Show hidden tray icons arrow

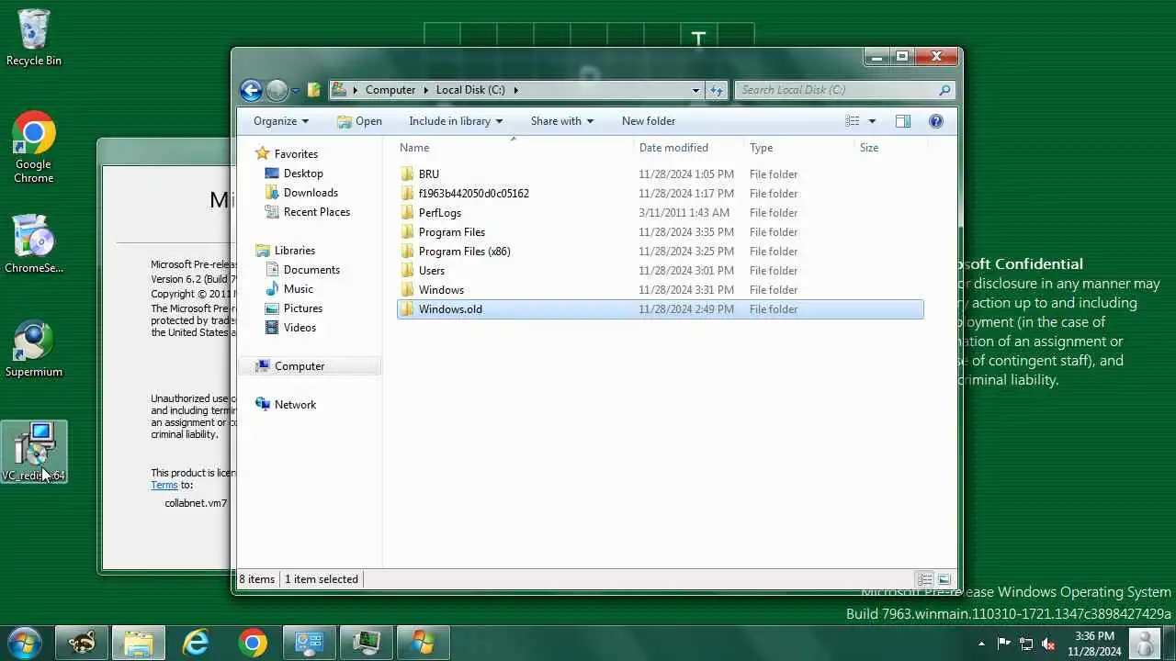[x=981, y=644]
